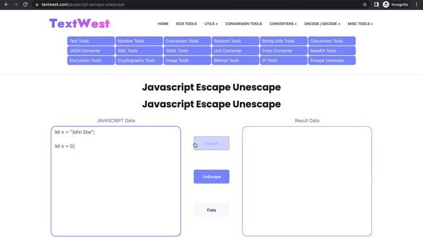Open the Color Converter category
The image size is (423, 238).
coord(284,51)
